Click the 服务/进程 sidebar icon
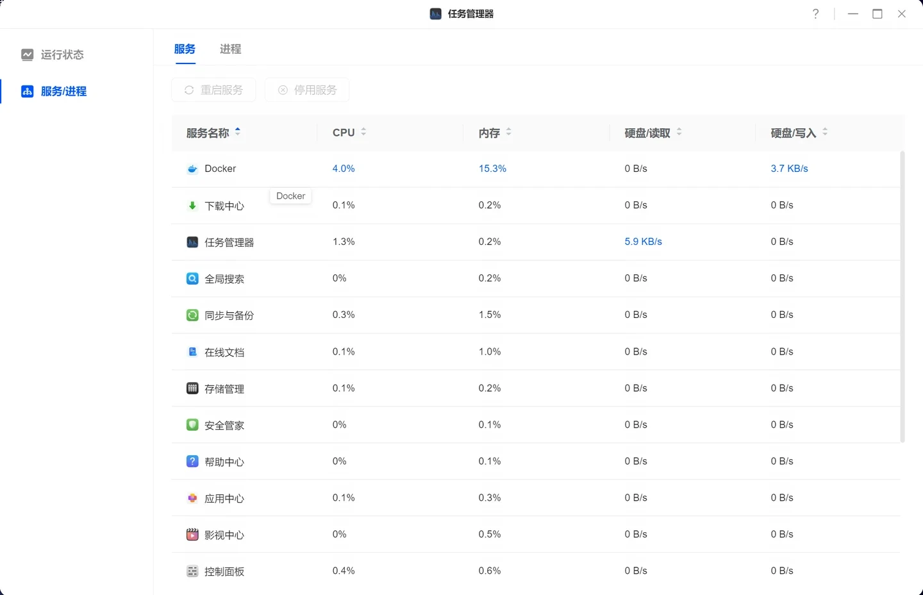 click(x=27, y=91)
